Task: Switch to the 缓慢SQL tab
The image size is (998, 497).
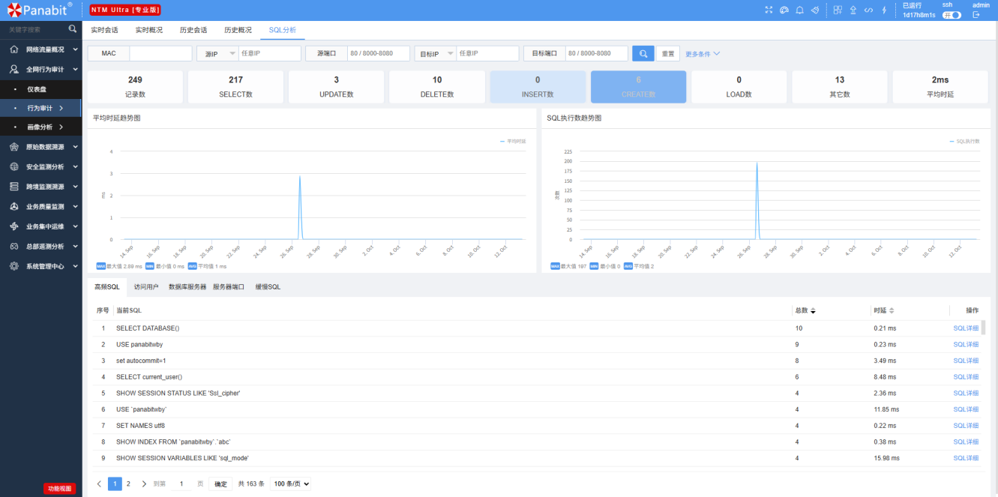Action: [268, 287]
